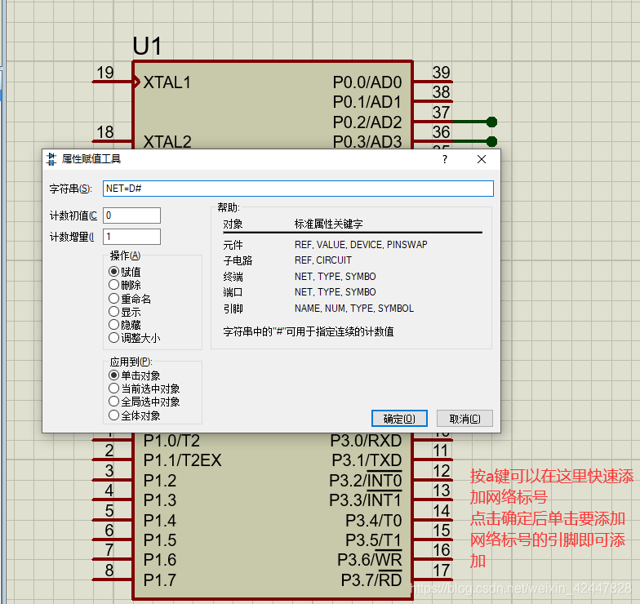Click pin number 13 on the right side
The height and width of the screenshot is (604, 640).
pyautogui.click(x=441, y=491)
